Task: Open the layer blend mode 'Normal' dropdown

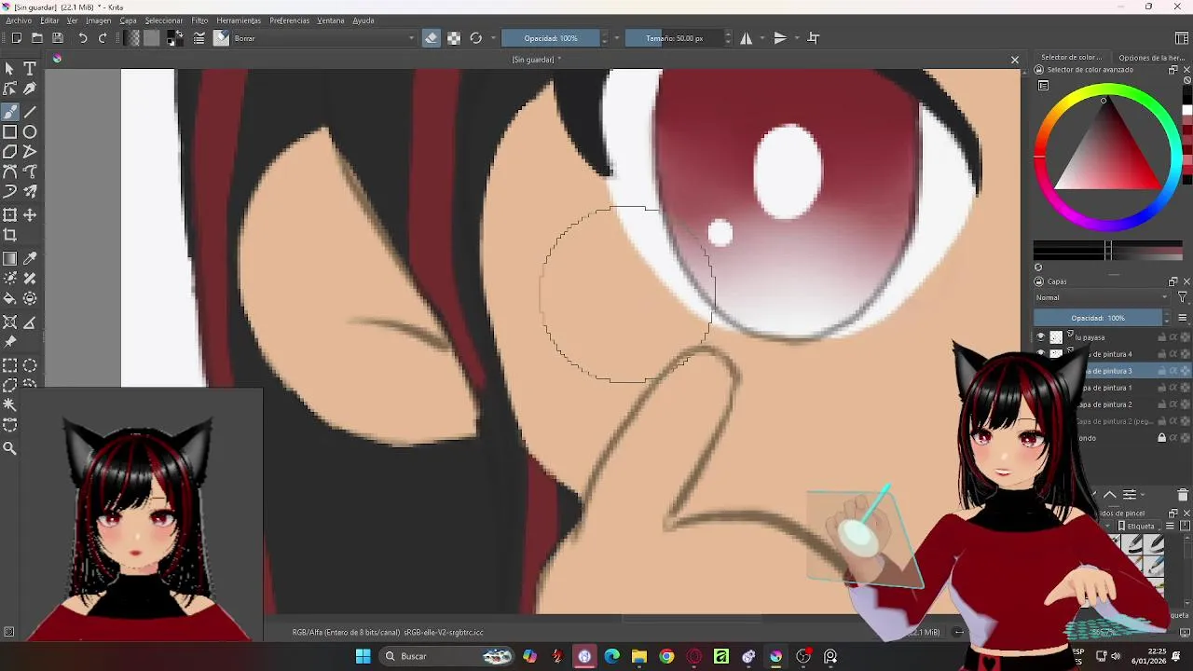Action: 1102,297
